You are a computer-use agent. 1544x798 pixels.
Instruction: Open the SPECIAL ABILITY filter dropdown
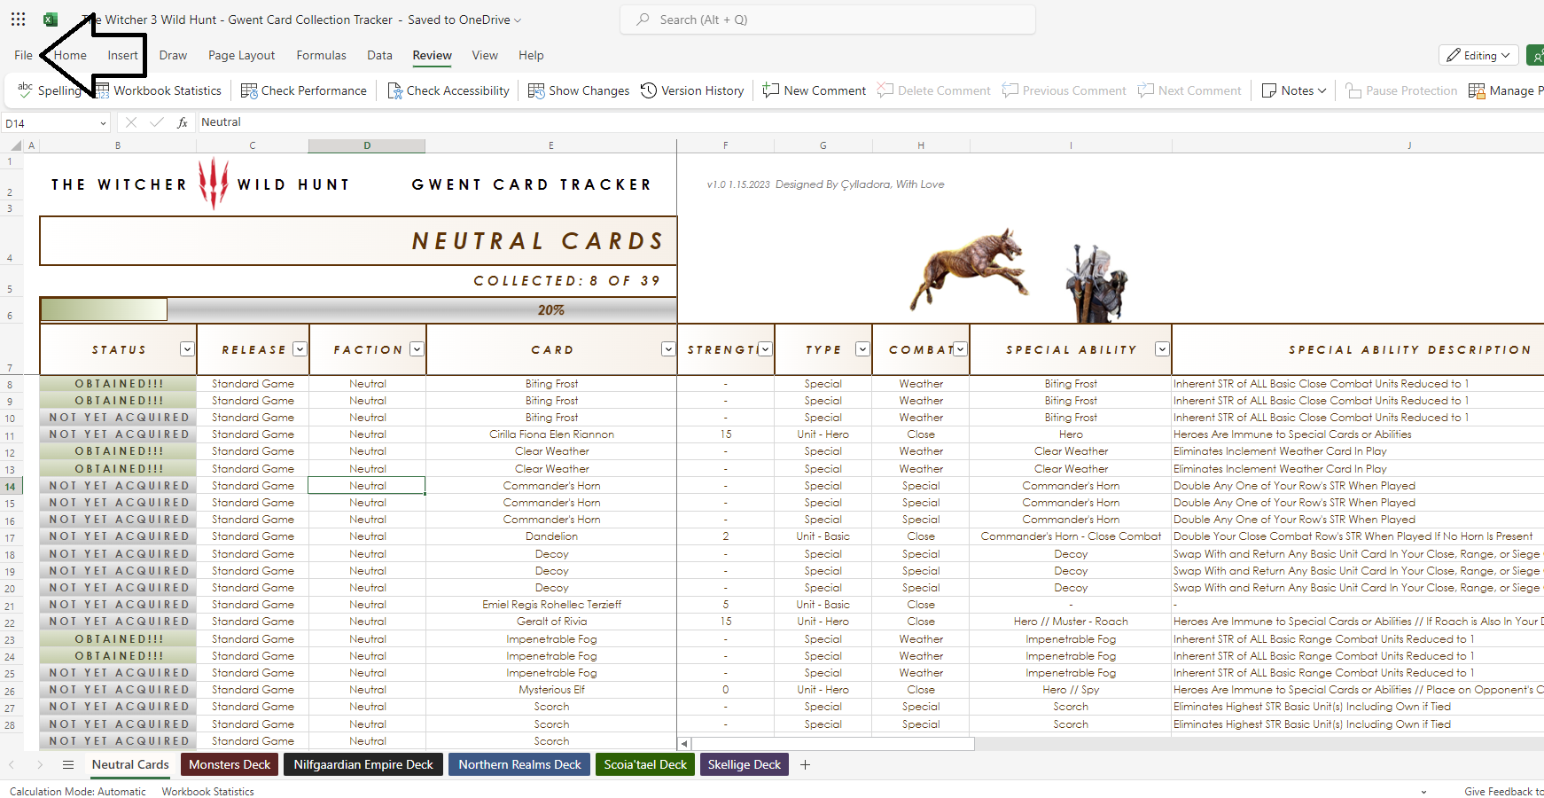click(x=1162, y=349)
